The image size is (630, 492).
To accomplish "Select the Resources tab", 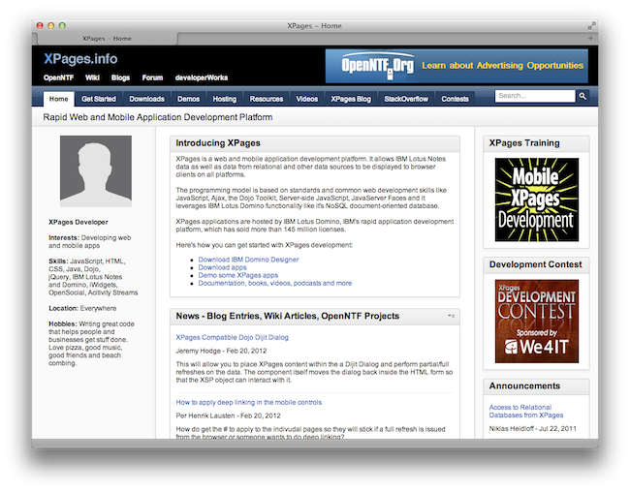I will [x=267, y=99].
